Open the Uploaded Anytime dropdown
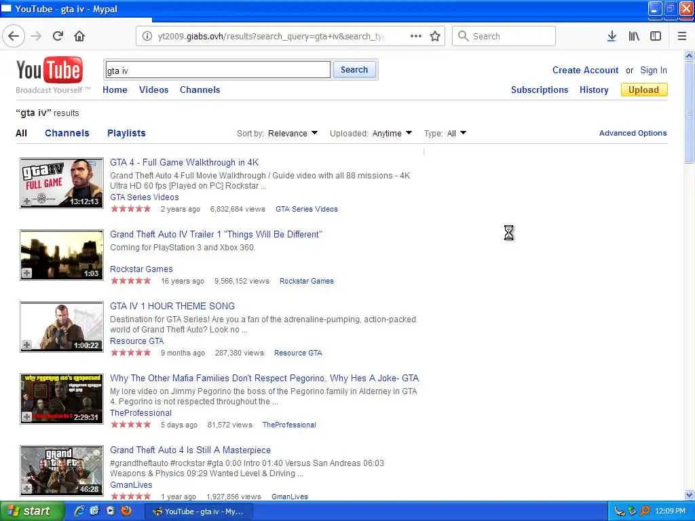 pos(392,134)
